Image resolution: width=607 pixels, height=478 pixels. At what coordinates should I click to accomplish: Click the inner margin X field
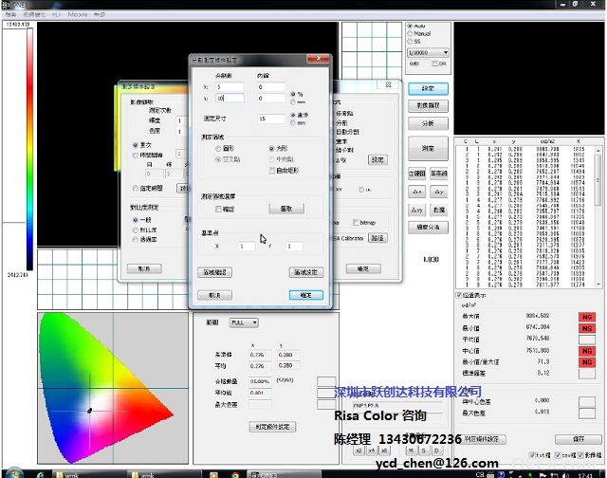[x=271, y=87]
